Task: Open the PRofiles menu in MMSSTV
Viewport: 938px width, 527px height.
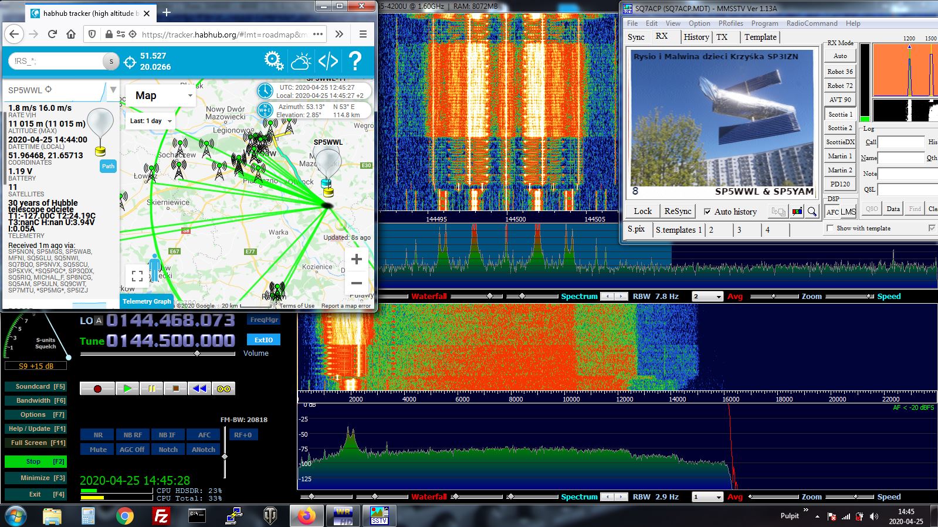Action: tap(731, 23)
